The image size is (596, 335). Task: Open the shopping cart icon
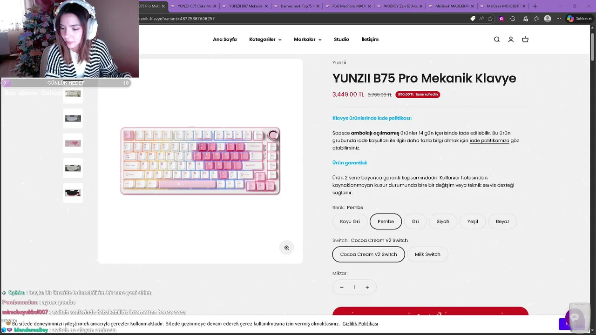click(x=525, y=40)
